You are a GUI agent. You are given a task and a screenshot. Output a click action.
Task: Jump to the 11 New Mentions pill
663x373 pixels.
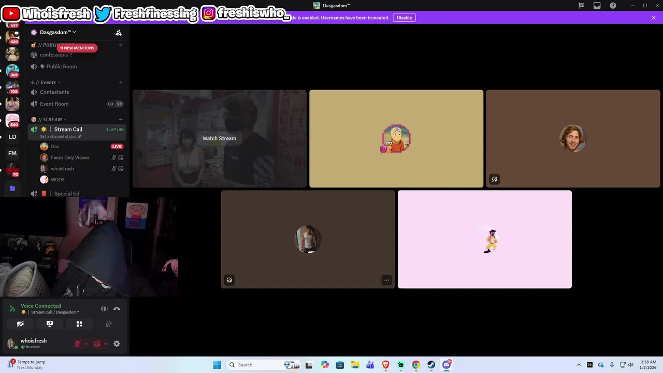tap(77, 48)
